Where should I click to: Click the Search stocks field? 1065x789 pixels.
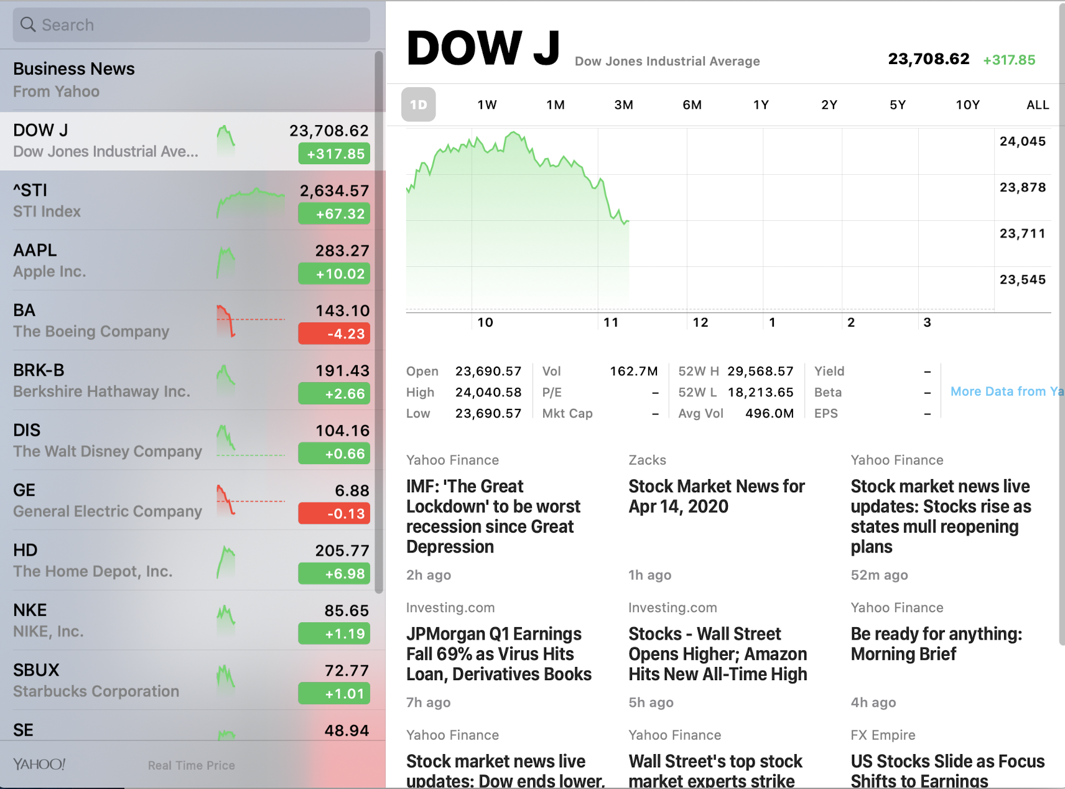pyautogui.click(x=191, y=25)
